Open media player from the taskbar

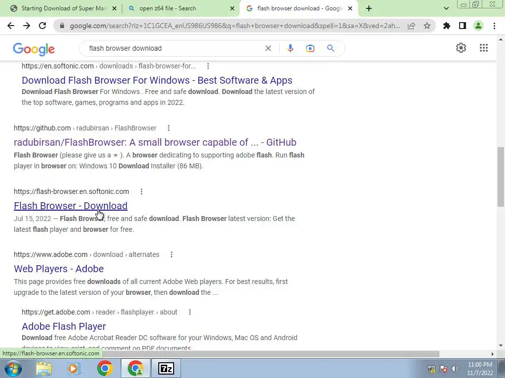tap(74, 368)
